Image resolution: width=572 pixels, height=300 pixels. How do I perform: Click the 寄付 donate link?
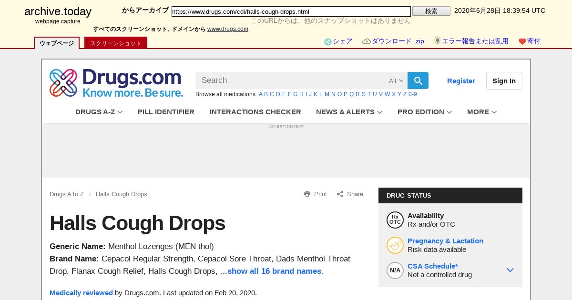click(534, 41)
